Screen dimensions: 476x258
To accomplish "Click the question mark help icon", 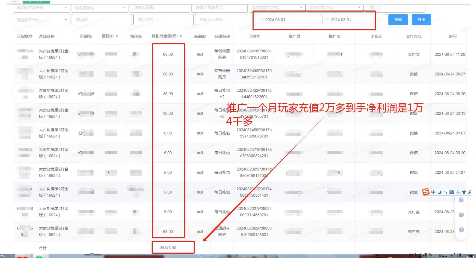I will (461, 230).
